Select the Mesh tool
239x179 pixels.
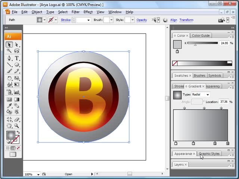coord(9,100)
